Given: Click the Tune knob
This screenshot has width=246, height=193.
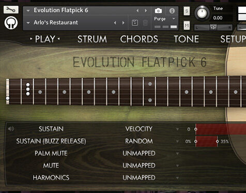Looking at the screenshot, I should pos(202,13).
